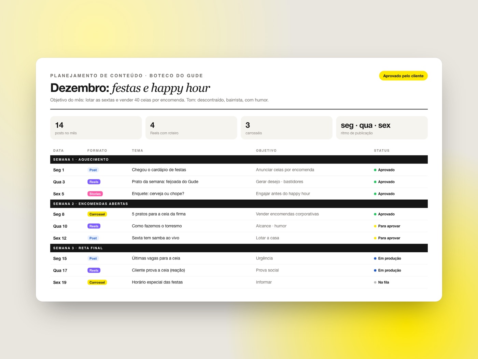Screen dimensions: 478x359
Task: Click the 'Status' column header
Action: (x=382, y=151)
